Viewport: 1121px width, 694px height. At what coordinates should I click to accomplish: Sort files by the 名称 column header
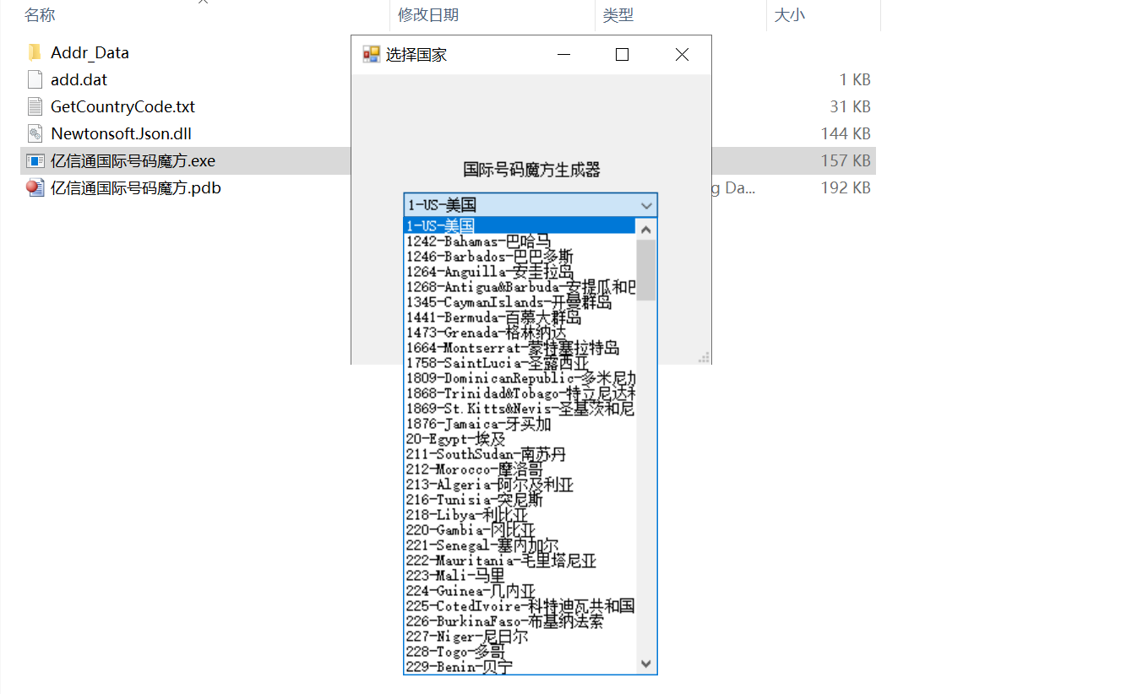(x=40, y=14)
